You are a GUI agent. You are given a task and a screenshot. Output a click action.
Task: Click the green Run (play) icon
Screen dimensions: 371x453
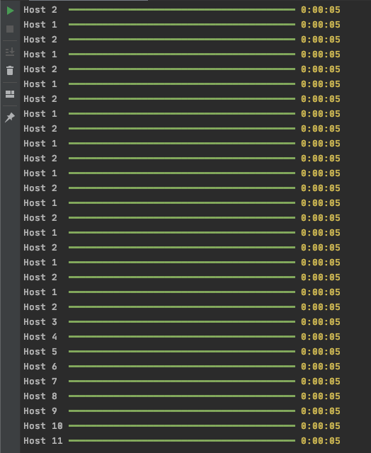(x=10, y=11)
